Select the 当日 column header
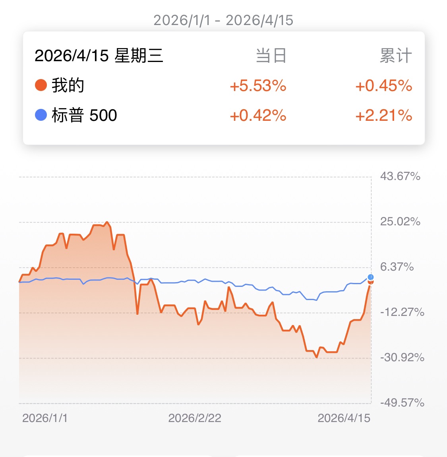The image size is (447, 457). point(271,56)
